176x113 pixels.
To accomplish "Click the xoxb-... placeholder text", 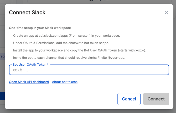I will point(20,70).
